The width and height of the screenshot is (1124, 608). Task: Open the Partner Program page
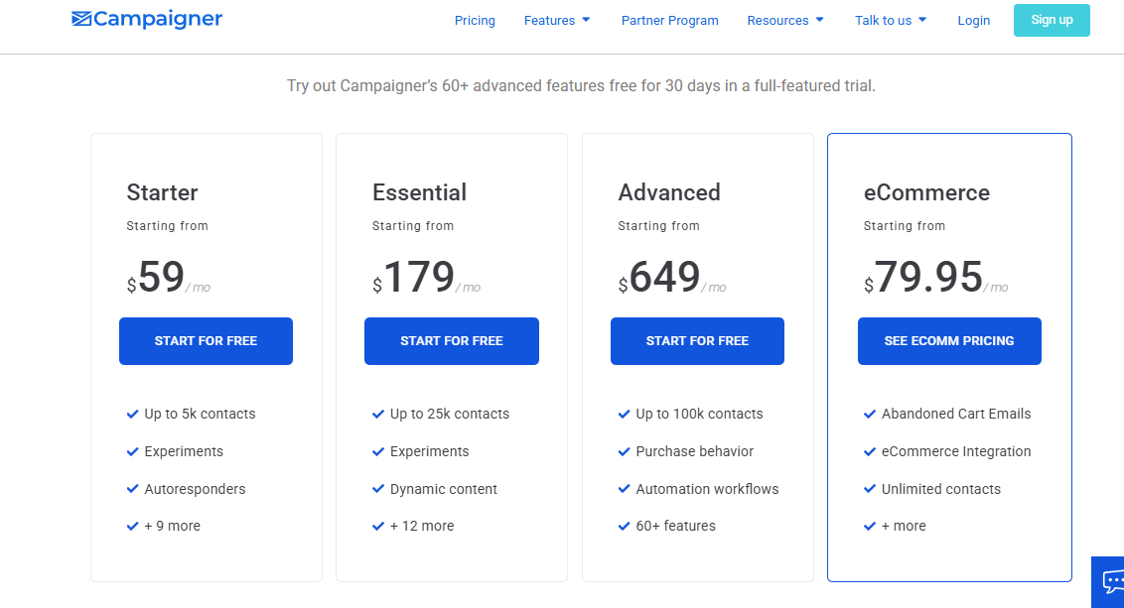click(x=669, y=21)
